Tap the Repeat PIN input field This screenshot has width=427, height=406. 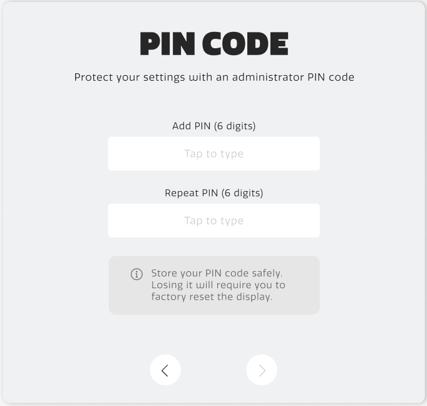[213, 221]
